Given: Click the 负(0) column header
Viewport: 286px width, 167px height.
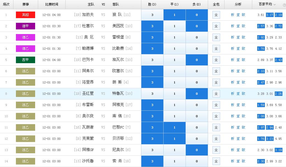Looking at the screenshot, I should pyautogui.click(x=197, y=4).
